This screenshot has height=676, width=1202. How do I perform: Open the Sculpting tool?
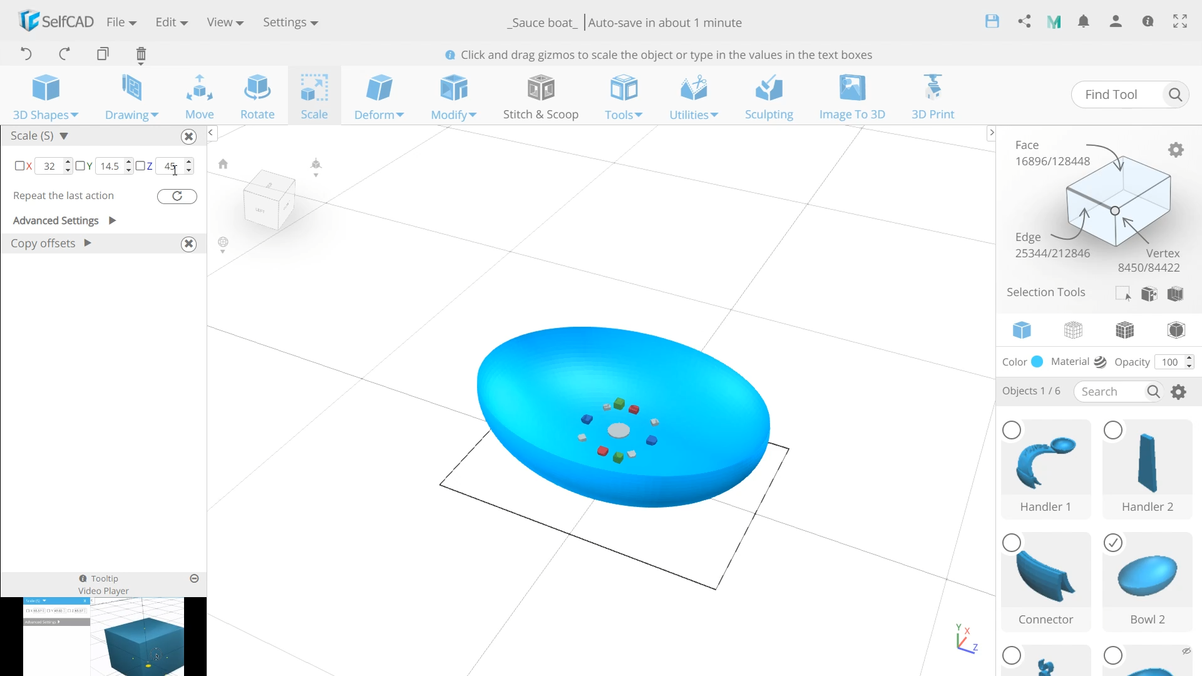tap(769, 96)
